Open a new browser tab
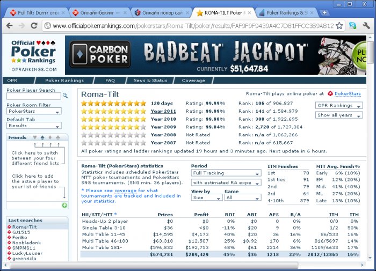The height and width of the screenshot is (271, 376). click(324, 13)
